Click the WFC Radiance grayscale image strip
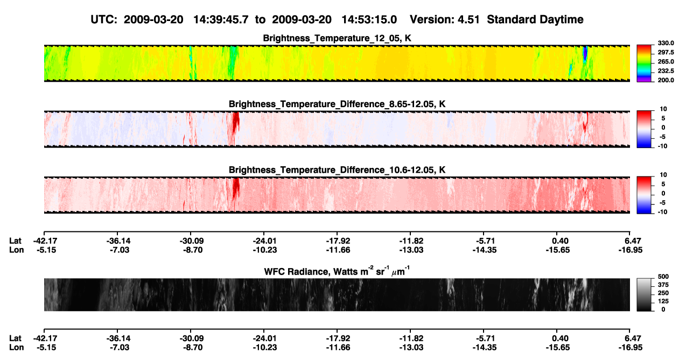 (x=337, y=295)
